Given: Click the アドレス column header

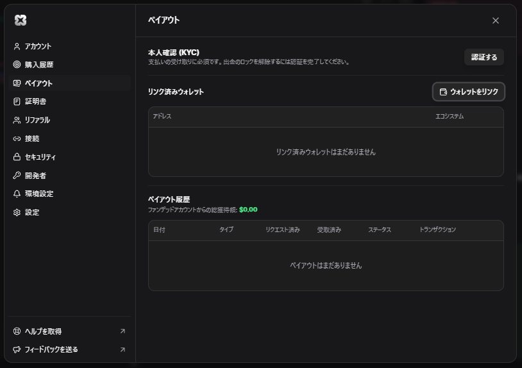Looking at the screenshot, I should pos(162,116).
